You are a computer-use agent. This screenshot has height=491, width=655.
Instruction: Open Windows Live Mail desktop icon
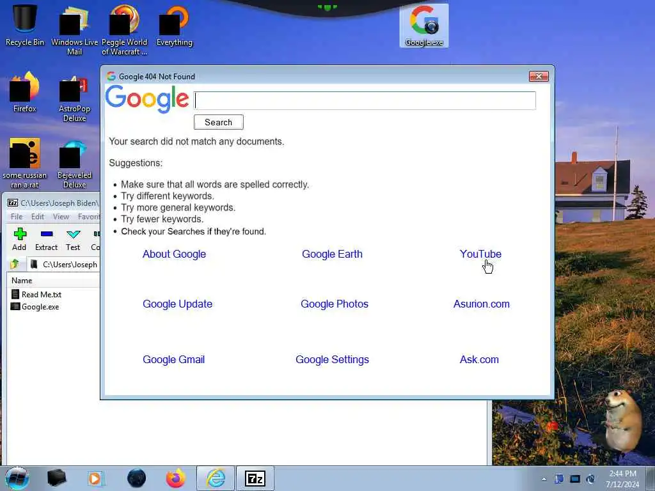(x=74, y=29)
